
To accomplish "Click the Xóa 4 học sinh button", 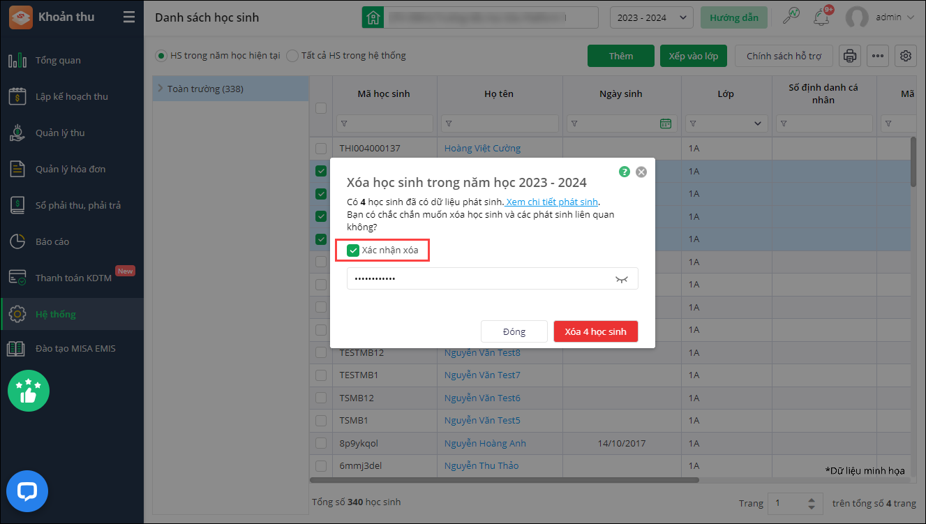I will coord(596,331).
